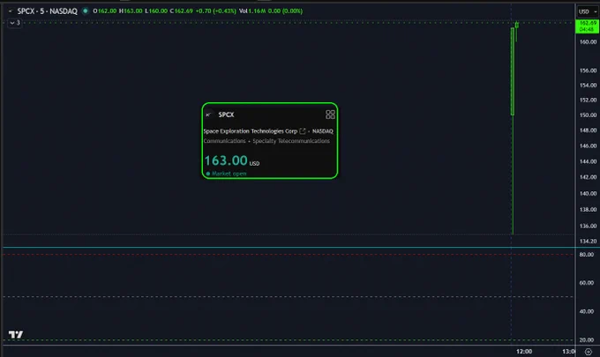
Task: Click the Market open text
Action: pos(229,174)
